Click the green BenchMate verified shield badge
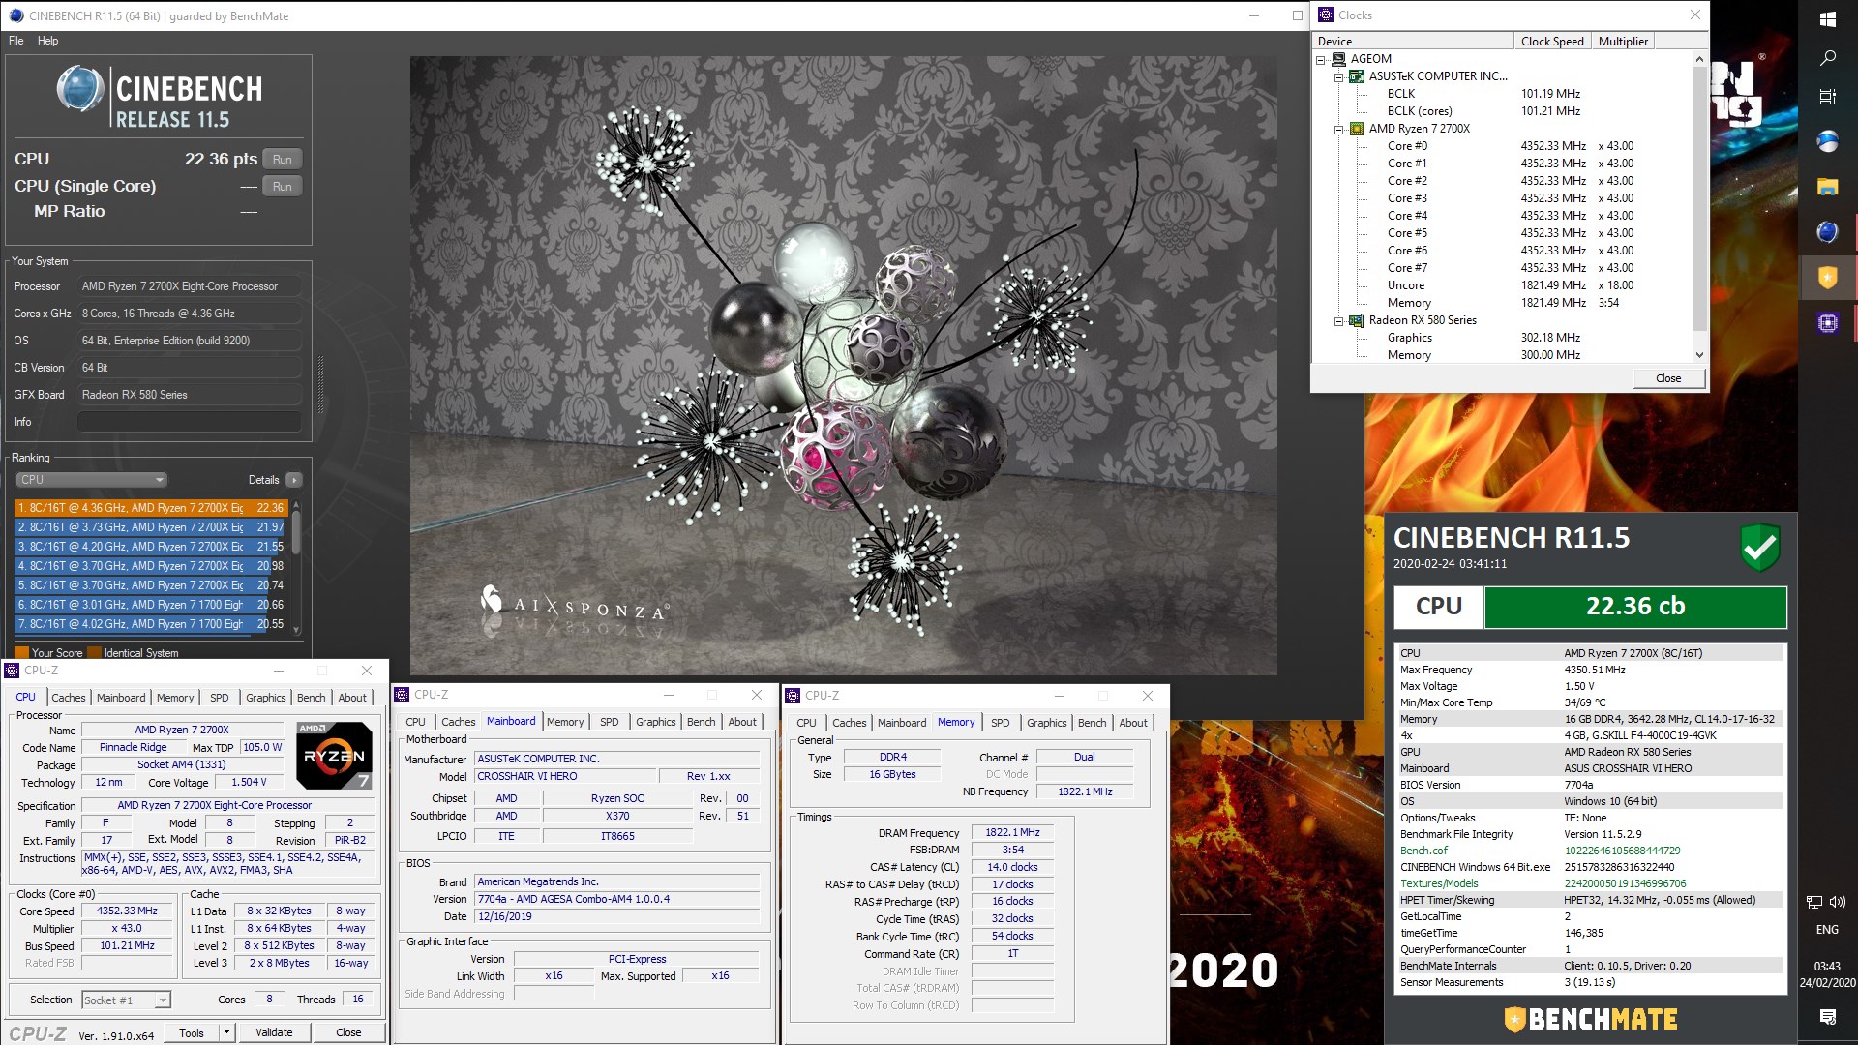 [1760, 548]
